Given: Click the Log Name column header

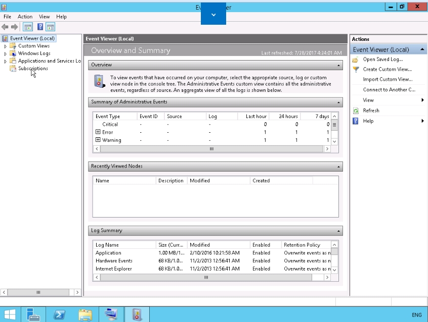Looking at the screenshot, I should pos(124,245).
